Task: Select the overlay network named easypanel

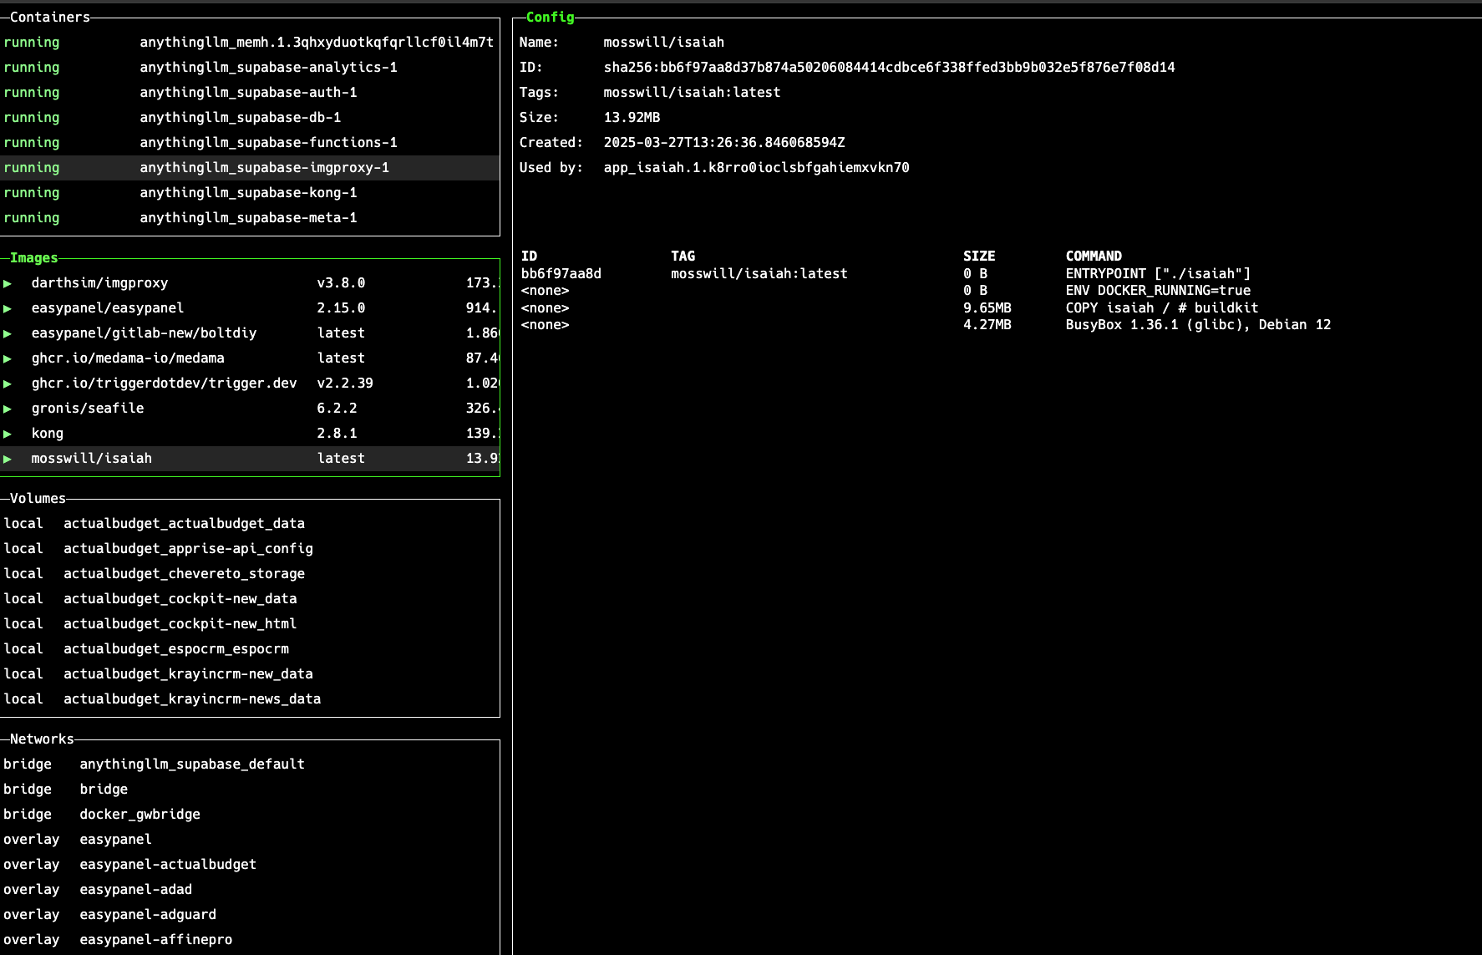Action: (x=115, y=840)
